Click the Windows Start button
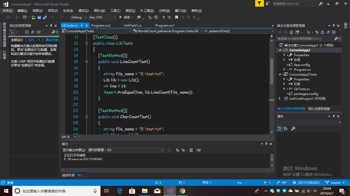350x196 pixels. tap(6, 191)
